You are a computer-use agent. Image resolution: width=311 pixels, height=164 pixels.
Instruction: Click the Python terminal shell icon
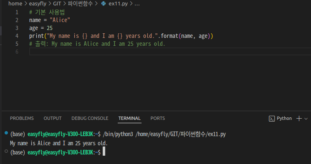271,119
